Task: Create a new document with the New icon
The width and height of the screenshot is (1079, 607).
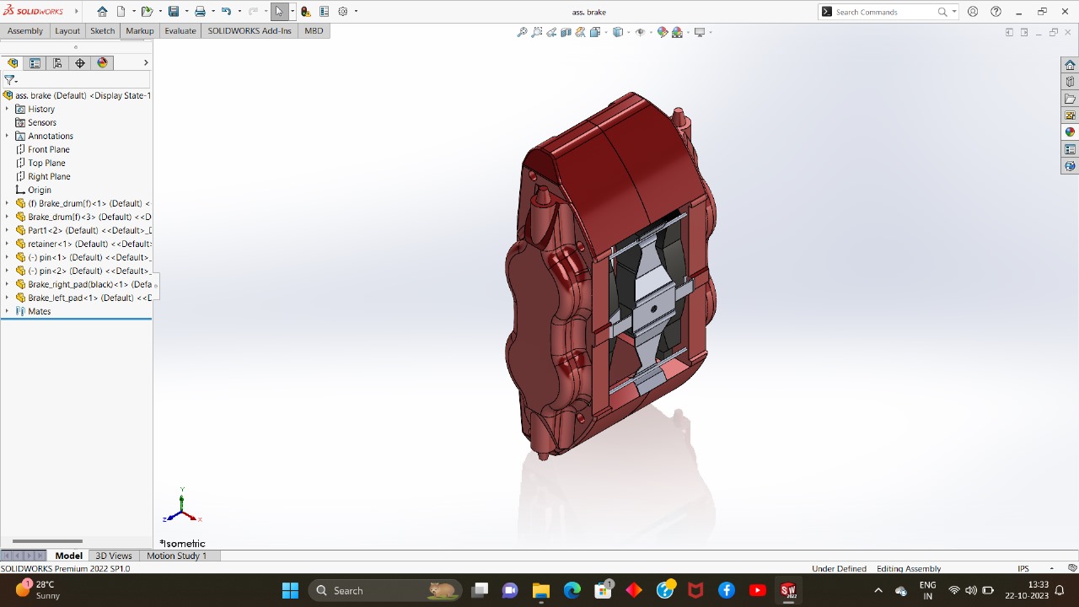Action: [x=121, y=12]
